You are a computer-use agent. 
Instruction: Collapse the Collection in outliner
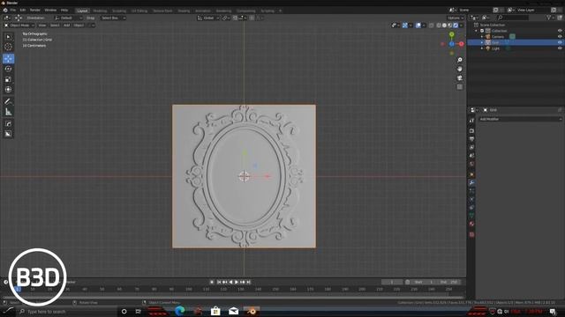(477, 31)
